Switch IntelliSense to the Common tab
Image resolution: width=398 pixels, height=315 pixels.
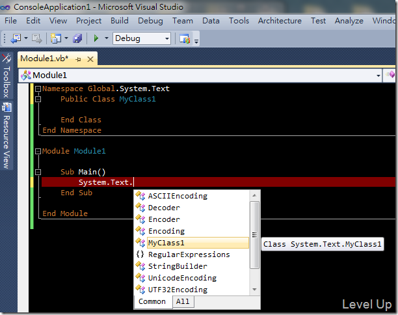click(x=152, y=301)
